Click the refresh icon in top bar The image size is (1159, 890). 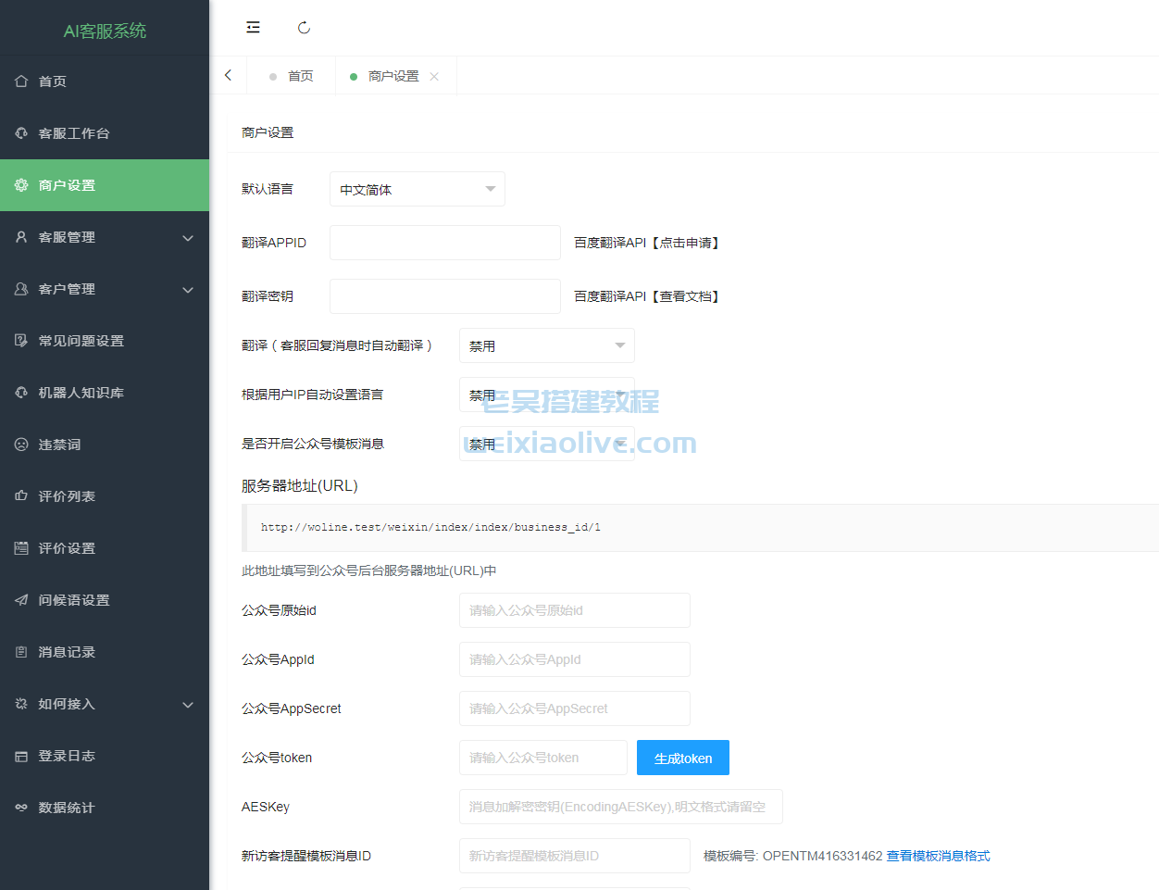click(x=304, y=27)
